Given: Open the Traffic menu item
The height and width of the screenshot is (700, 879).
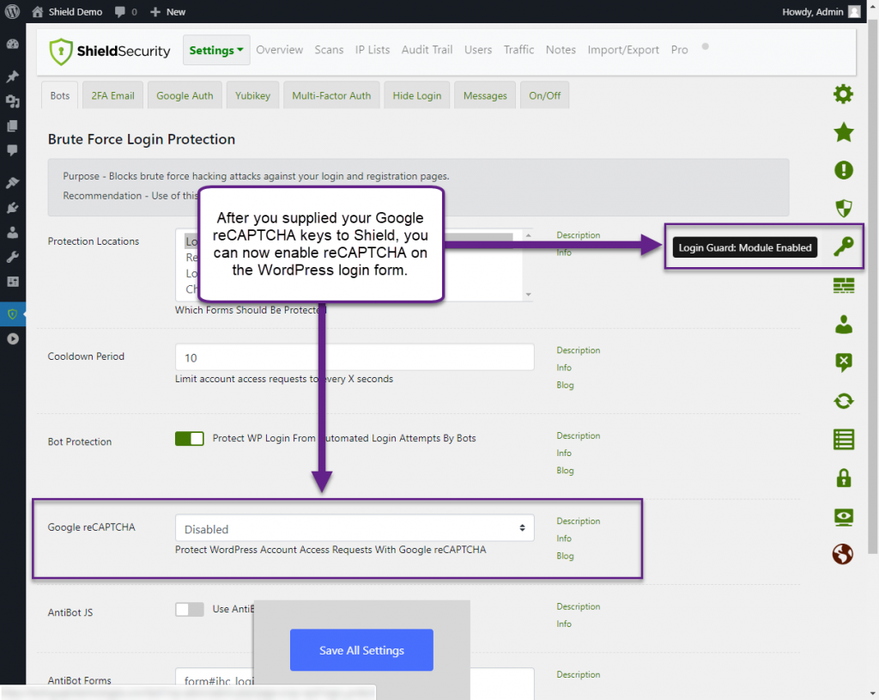Looking at the screenshot, I should 518,50.
